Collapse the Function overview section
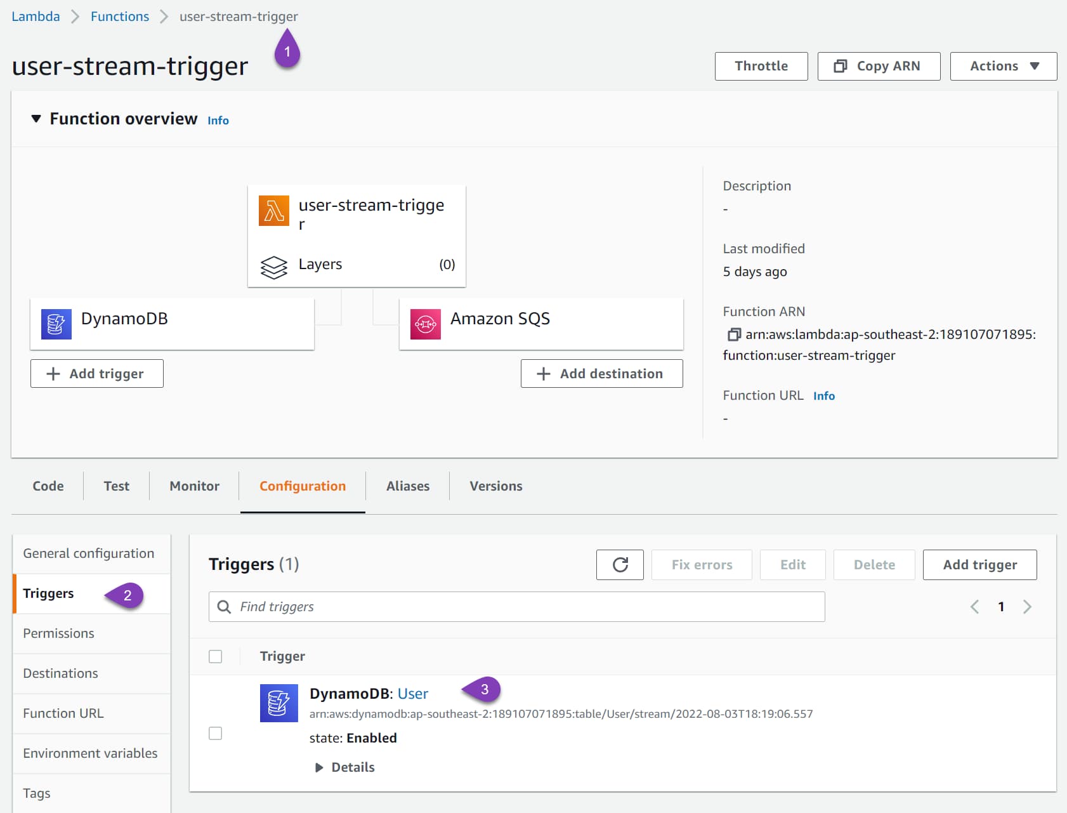This screenshot has height=813, width=1067. (x=36, y=119)
